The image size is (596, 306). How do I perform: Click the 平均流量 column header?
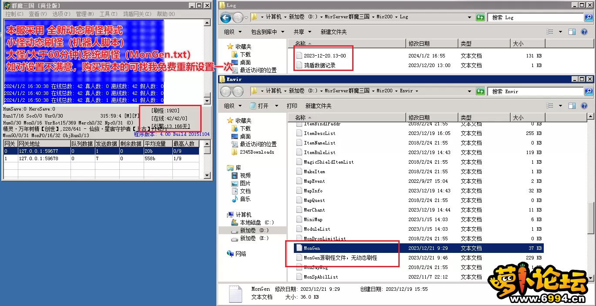tap(158, 144)
